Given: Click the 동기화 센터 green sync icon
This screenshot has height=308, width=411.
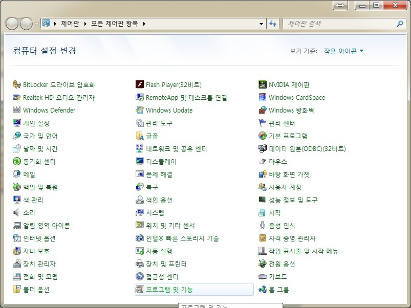Looking at the screenshot, I should tap(17, 161).
